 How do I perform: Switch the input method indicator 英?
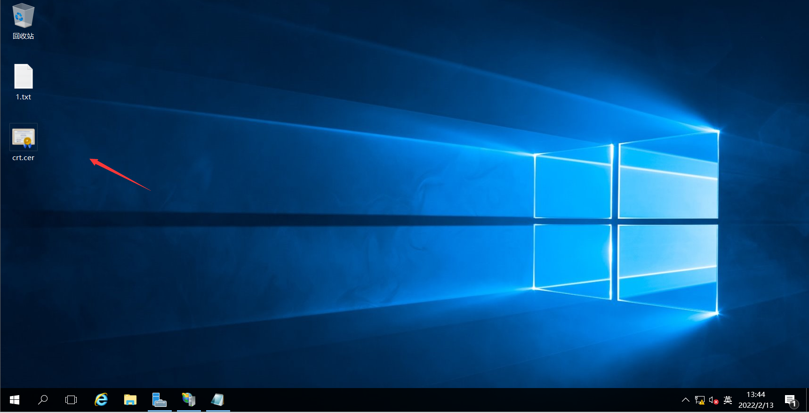point(728,400)
